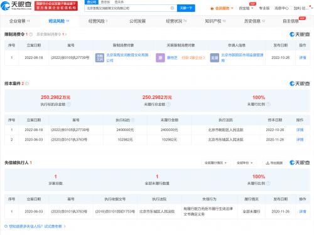Image resolution: width=314 pixels, height=235 pixels.
Task: Click the info icon beside 未履行比例 in 终本案件
Action: point(268,104)
